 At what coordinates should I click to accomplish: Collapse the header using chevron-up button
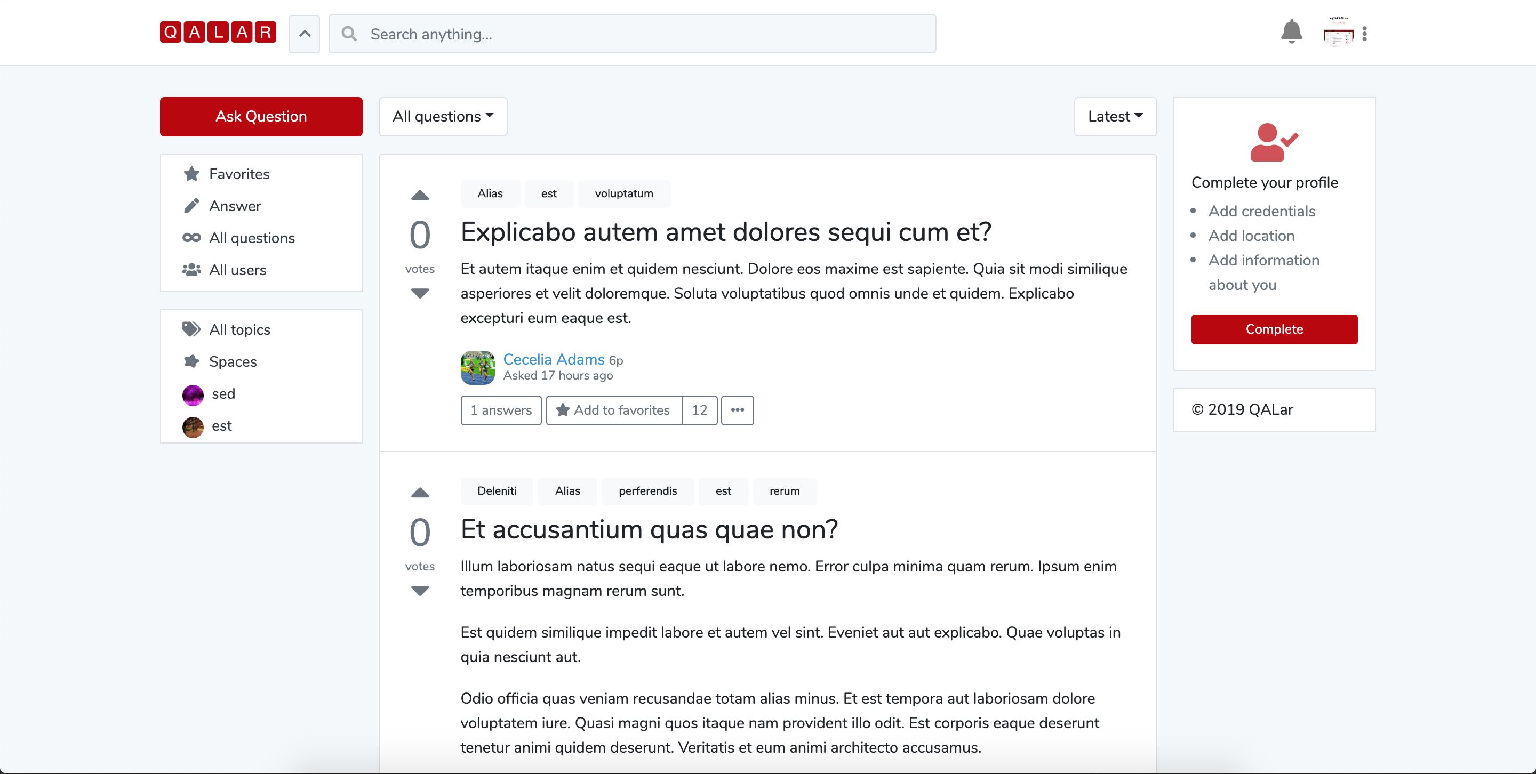pos(304,34)
